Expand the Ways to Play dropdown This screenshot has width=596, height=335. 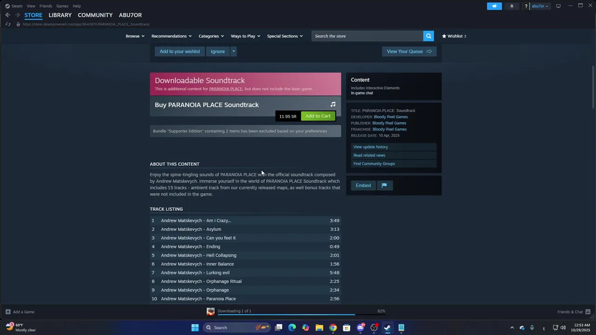coord(245,36)
